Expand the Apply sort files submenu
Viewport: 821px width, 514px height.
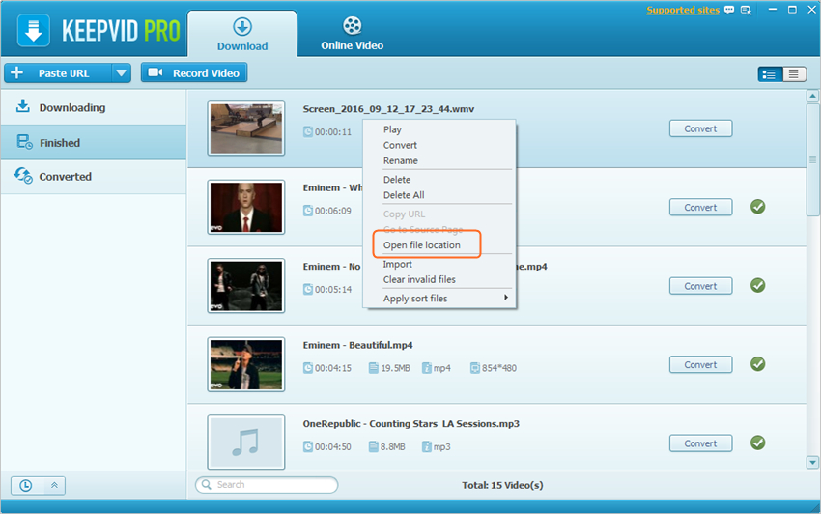(439, 299)
